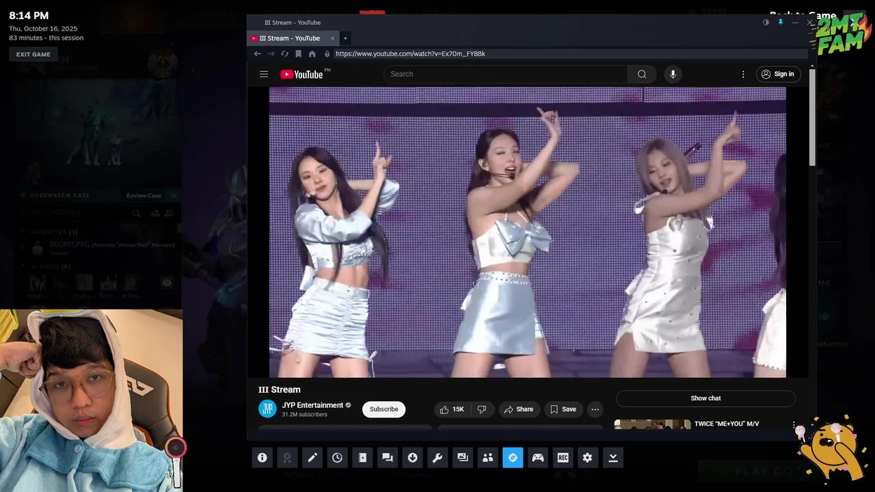This screenshot has width=875, height=492.
Task: Save the video to a playlist
Action: [563, 409]
